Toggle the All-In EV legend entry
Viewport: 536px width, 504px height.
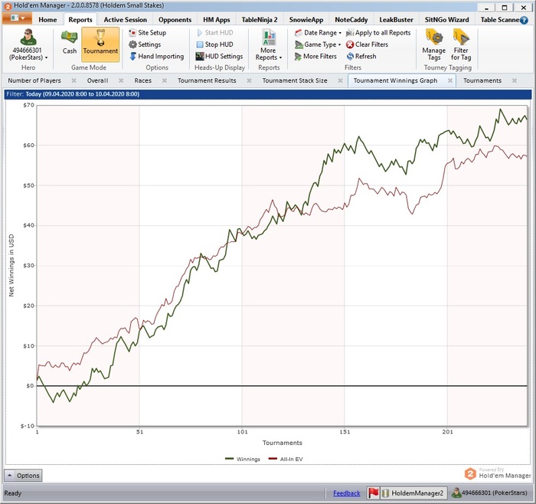click(286, 459)
